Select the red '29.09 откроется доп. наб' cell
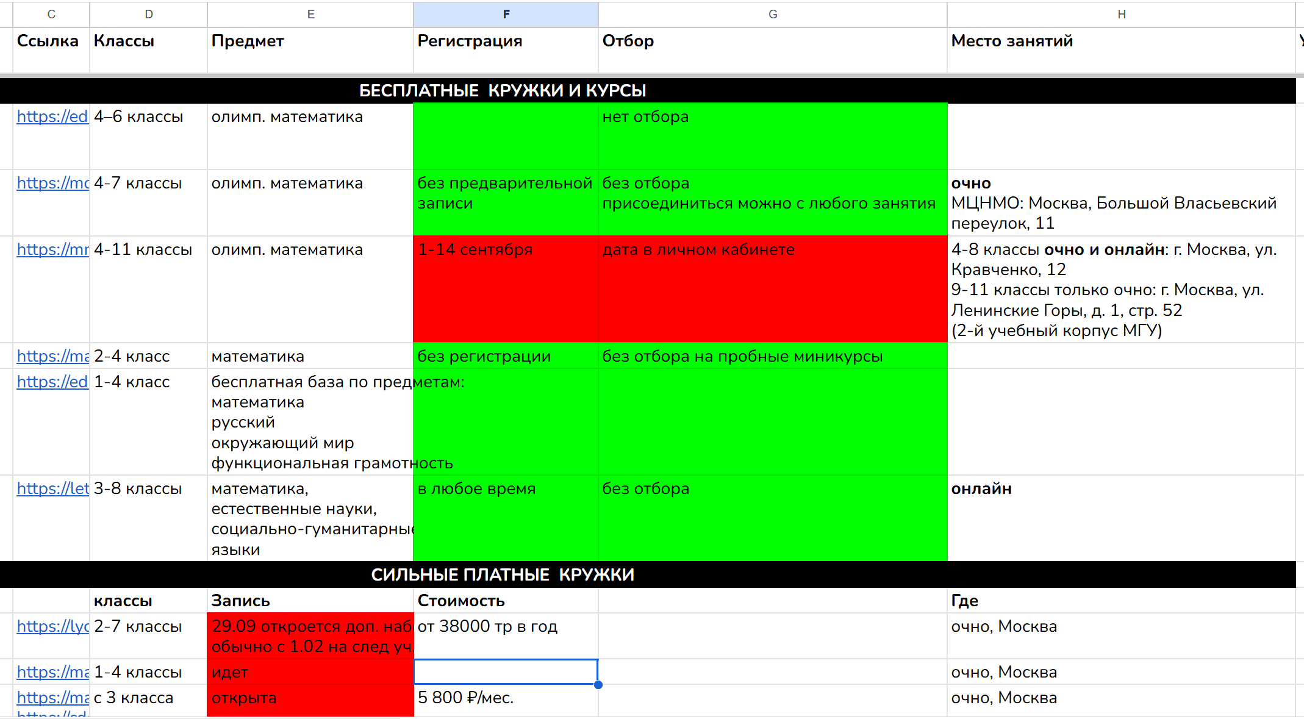Screen dimensions: 1304x719 click(310, 635)
